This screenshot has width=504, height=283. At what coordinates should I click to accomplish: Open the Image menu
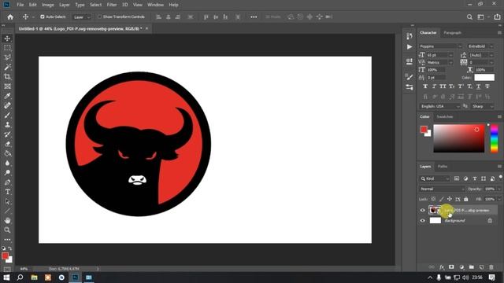click(x=48, y=5)
